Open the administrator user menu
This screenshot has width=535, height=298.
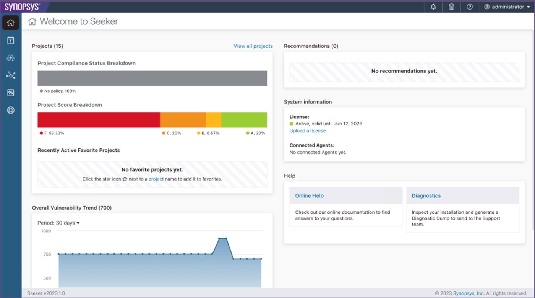[507, 7]
